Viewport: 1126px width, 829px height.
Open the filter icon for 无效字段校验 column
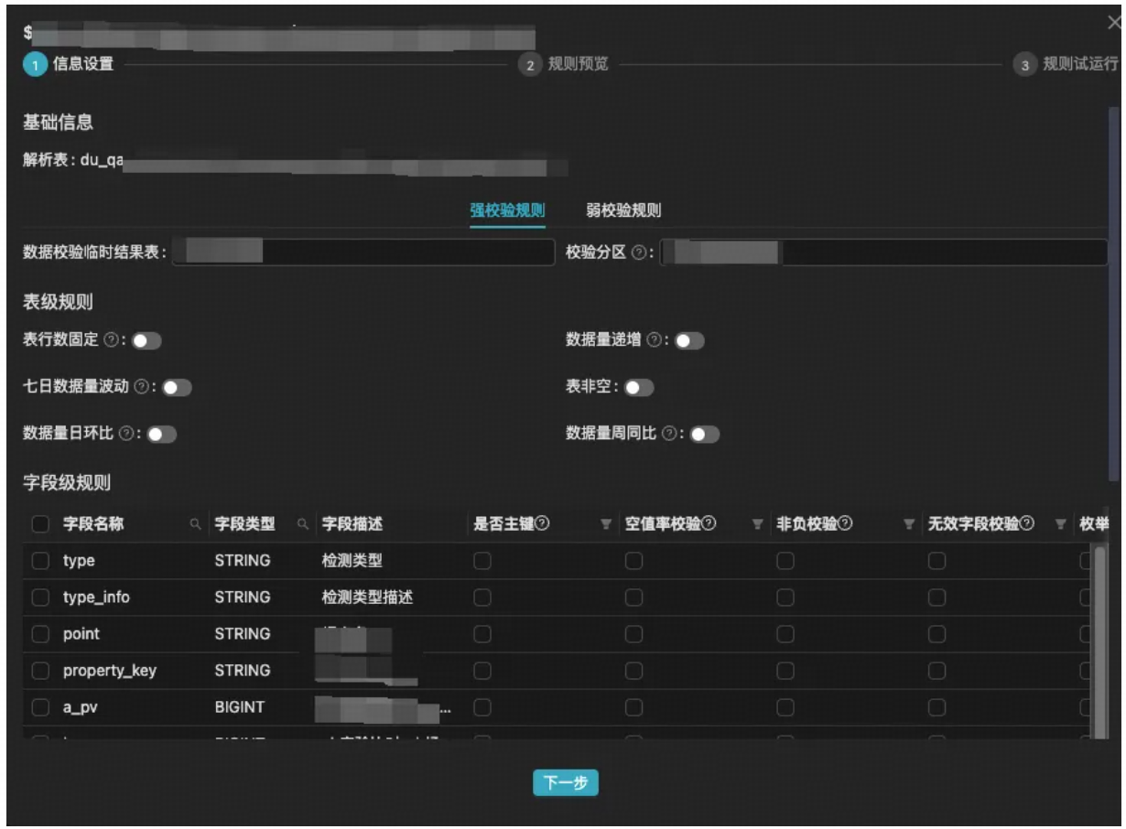click(1060, 524)
